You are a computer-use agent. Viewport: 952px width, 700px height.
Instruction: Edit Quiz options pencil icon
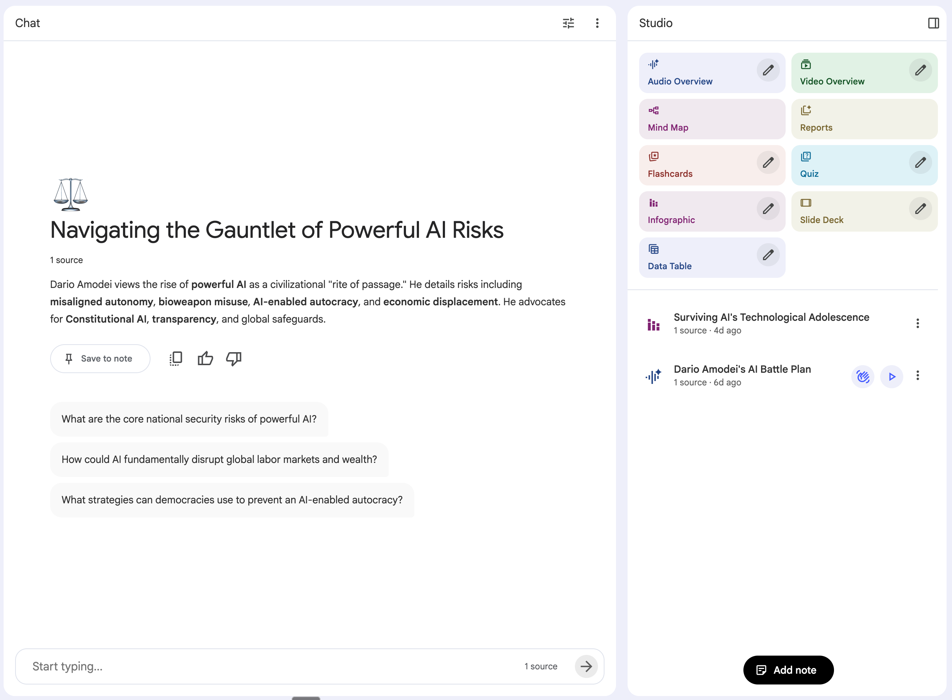click(920, 162)
